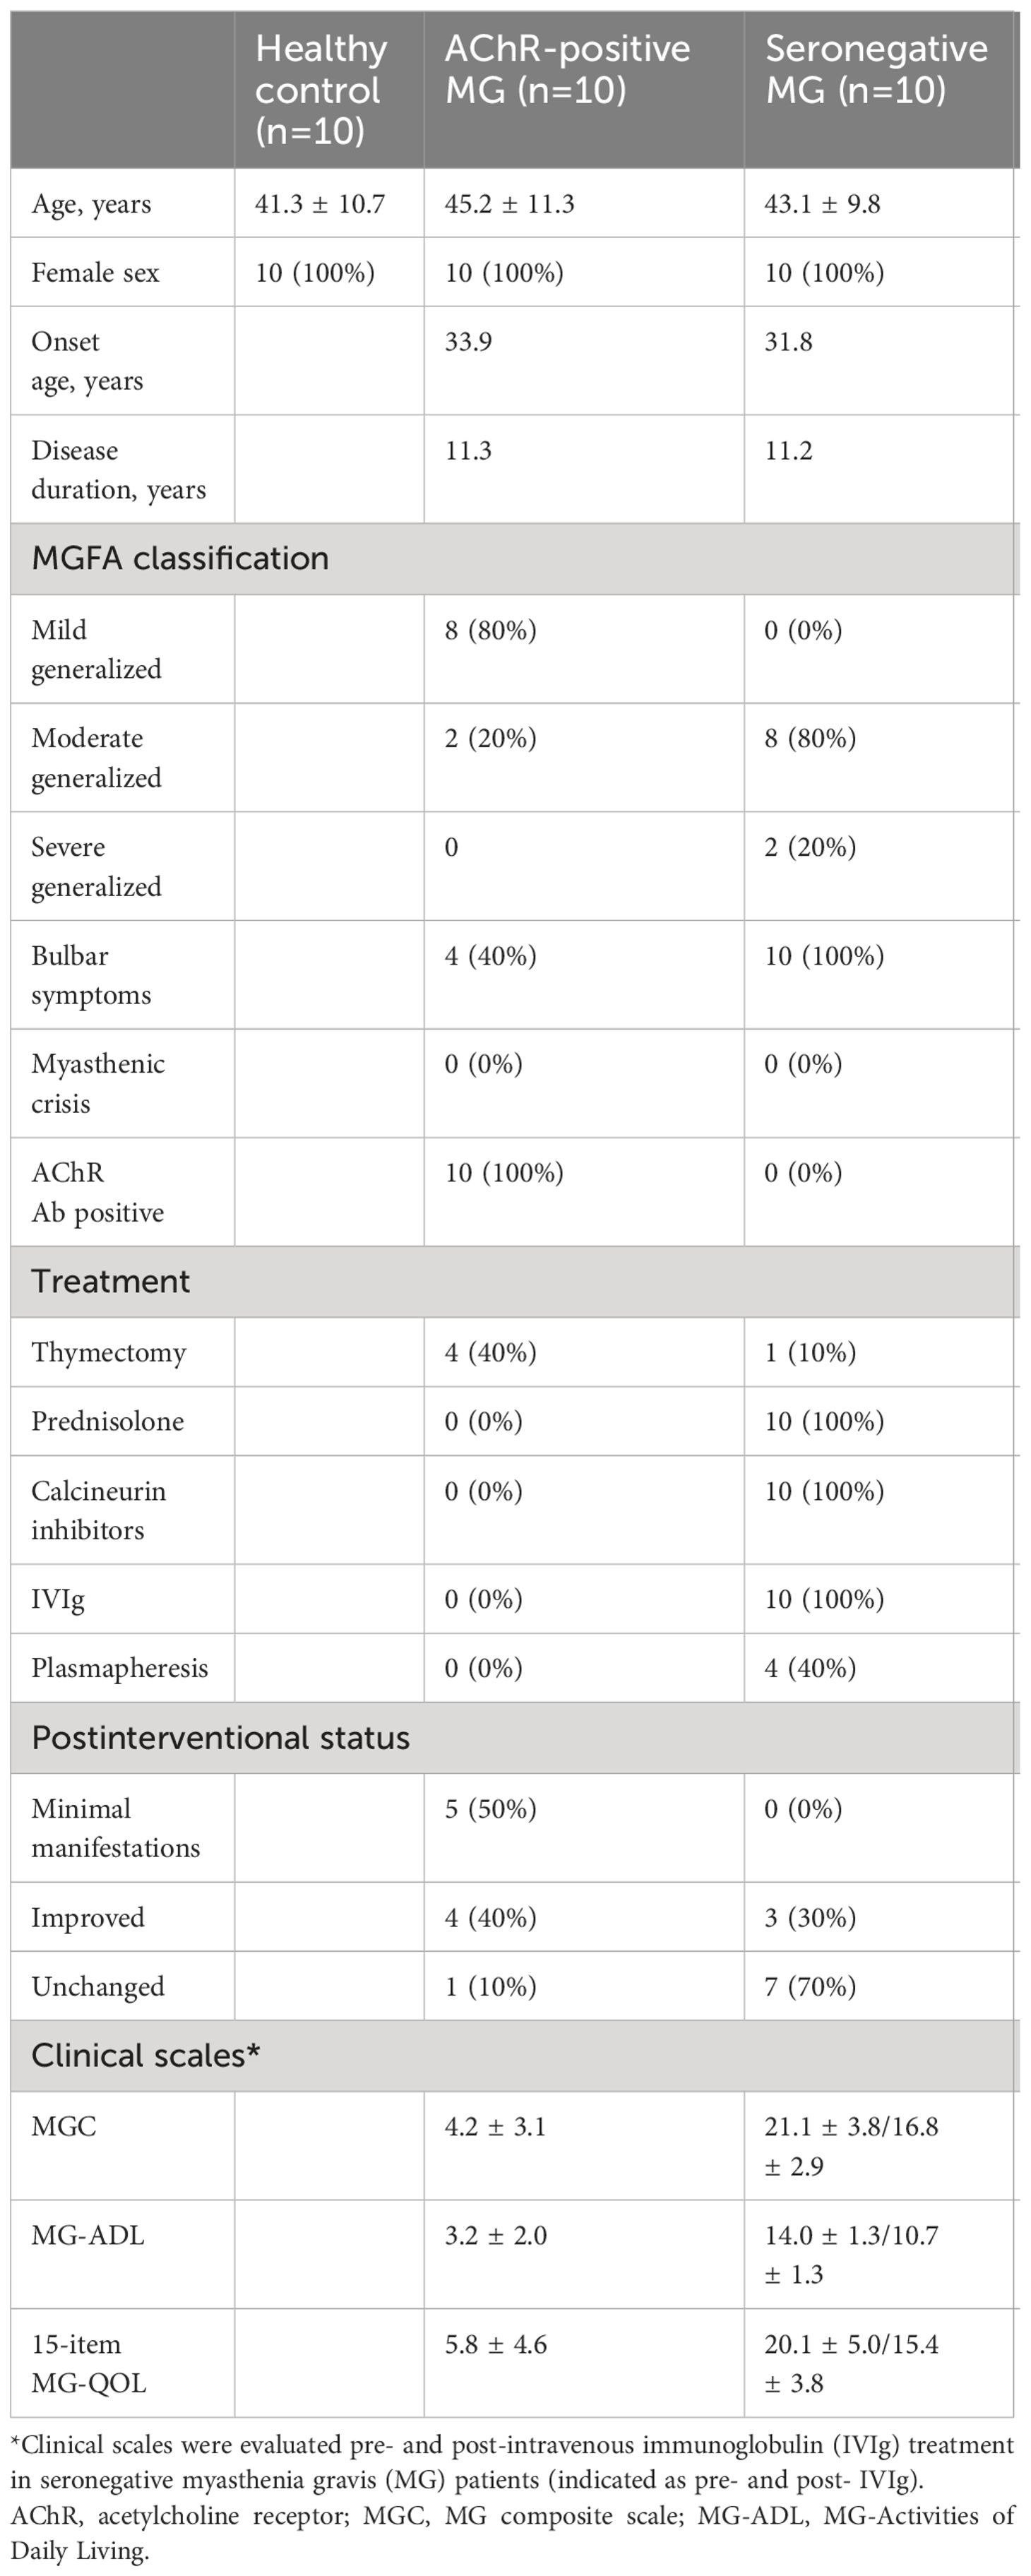Screen dimensions: 1031x2576
Task: Click the Treatment section header row
Action: coord(515,1281)
